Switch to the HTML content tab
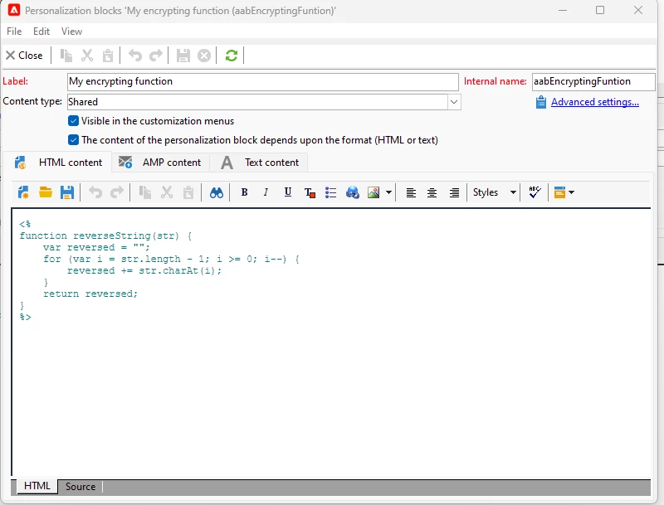The width and height of the screenshot is (664, 505). pyautogui.click(x=57, y=163)
